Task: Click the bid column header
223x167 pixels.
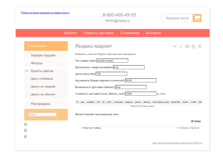Action: point(98,102)
